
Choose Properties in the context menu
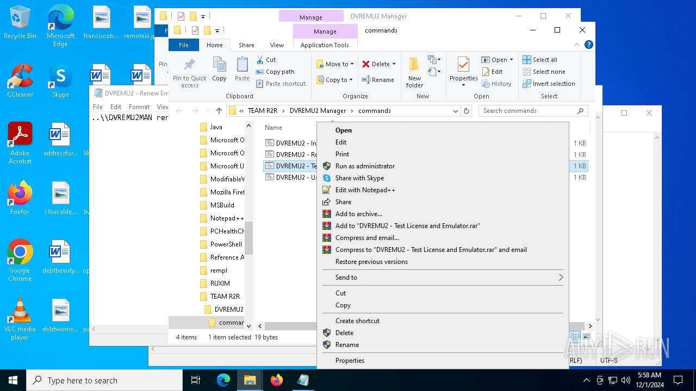[x=443, y=361]
